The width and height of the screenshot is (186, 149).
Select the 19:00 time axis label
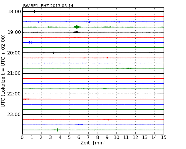[x=14, y=32]
